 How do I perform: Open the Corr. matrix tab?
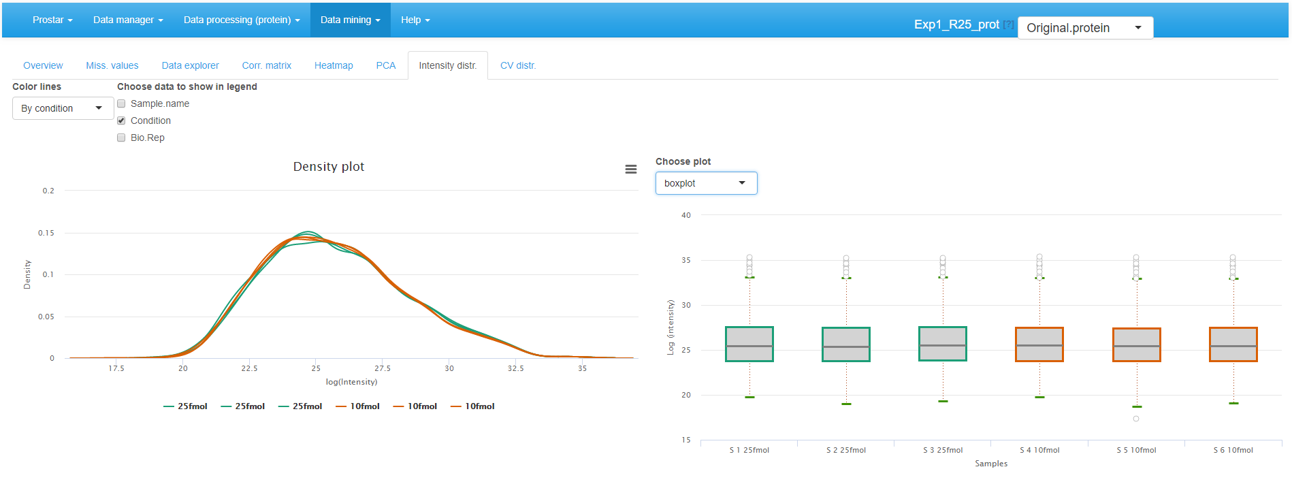266,66
